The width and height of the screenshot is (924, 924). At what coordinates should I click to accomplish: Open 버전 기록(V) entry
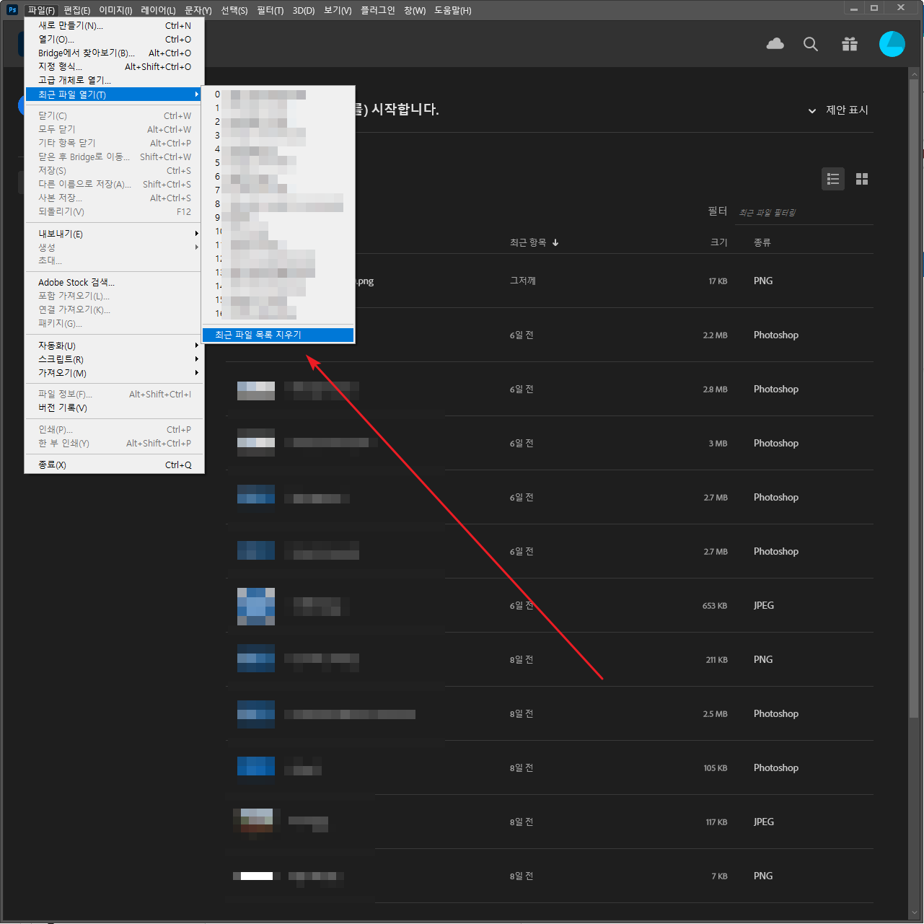[115, 408]
